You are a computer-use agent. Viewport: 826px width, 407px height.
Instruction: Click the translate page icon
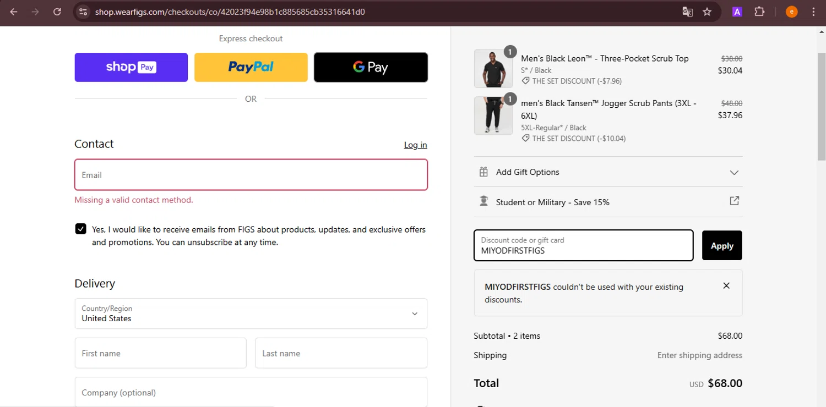click(x=687, y=12)
